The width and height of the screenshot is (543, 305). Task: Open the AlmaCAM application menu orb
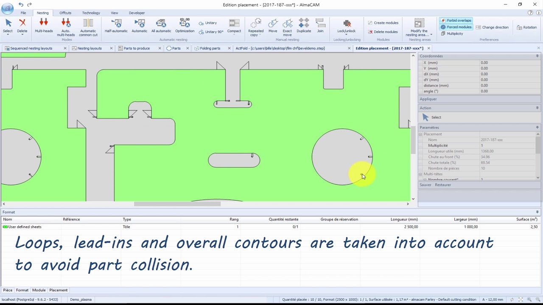[7, 8]
